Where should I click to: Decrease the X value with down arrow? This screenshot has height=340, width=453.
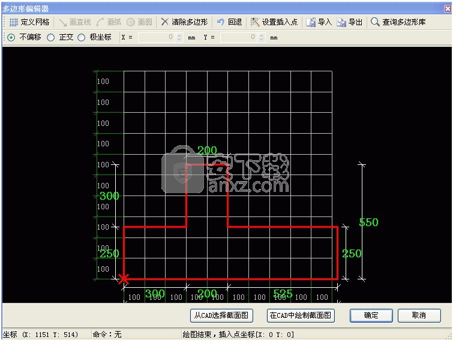(179, 40)
